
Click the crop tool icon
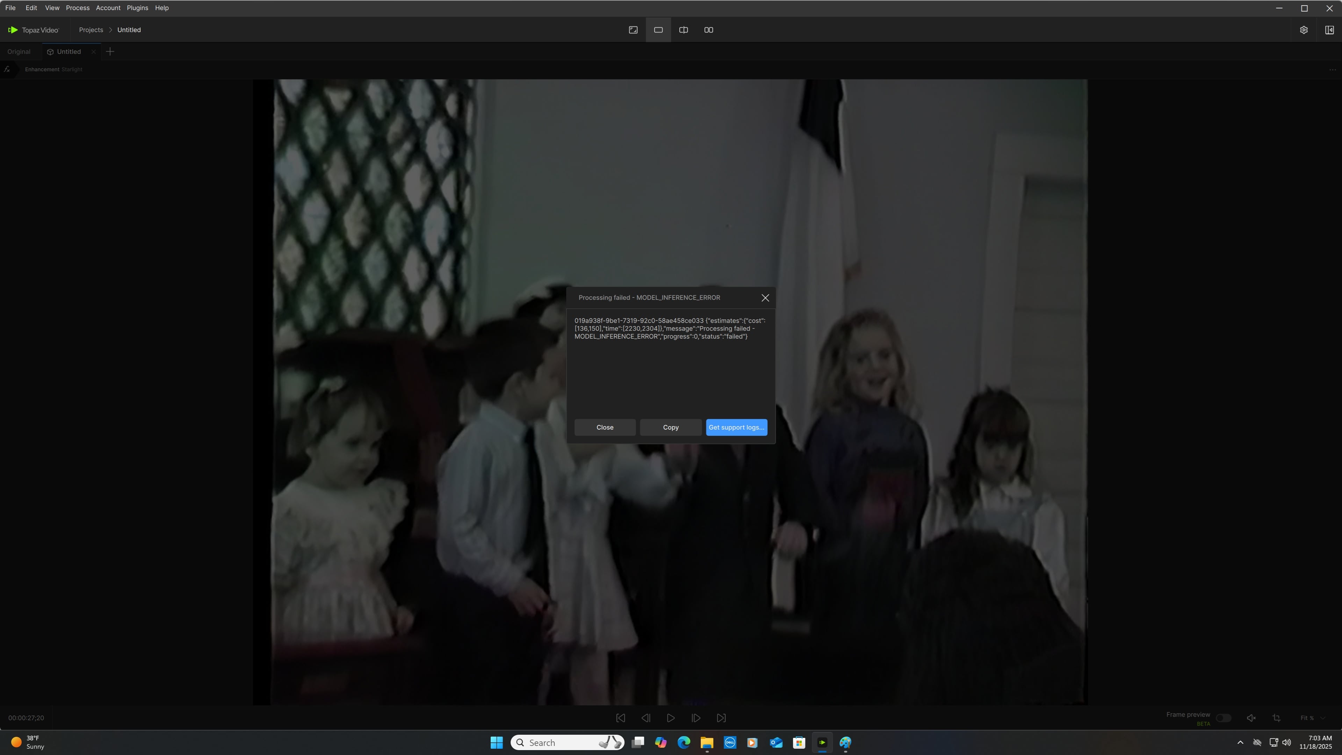point(1276,718)
